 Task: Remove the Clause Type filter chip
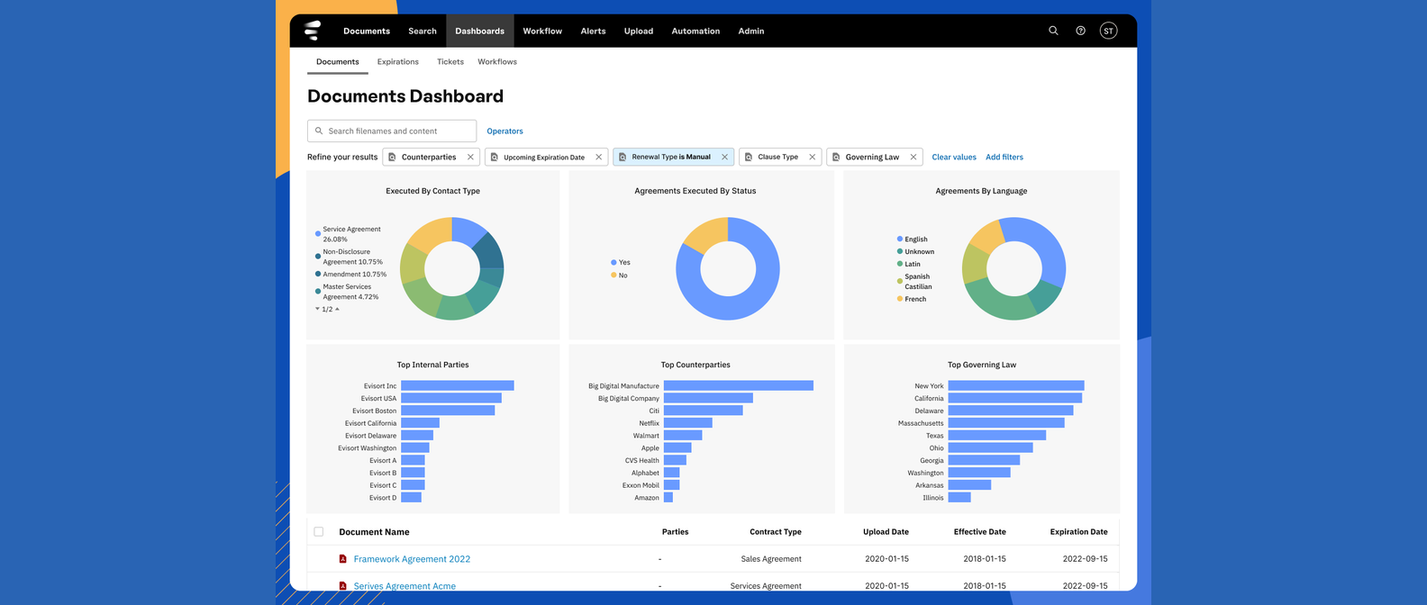(x=812, y=157)
